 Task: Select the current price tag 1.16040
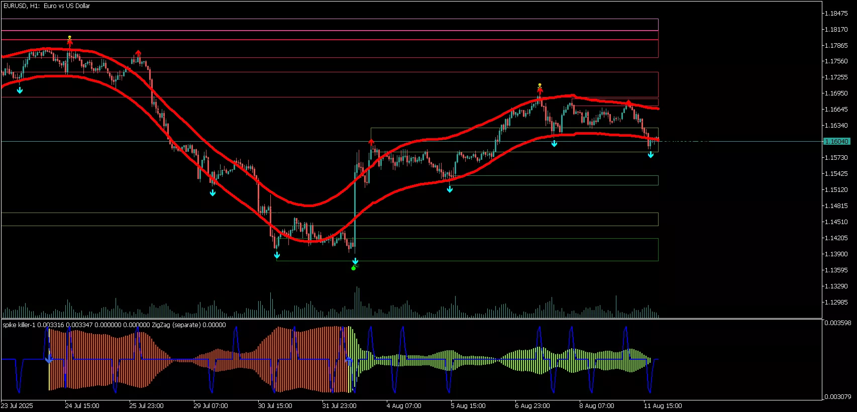coord(836,142)
